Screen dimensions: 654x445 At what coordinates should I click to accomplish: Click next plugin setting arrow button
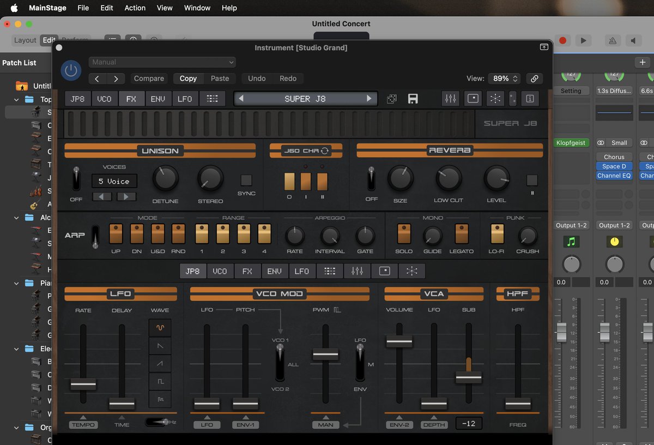pyautogui.click(x=116, y=79)
